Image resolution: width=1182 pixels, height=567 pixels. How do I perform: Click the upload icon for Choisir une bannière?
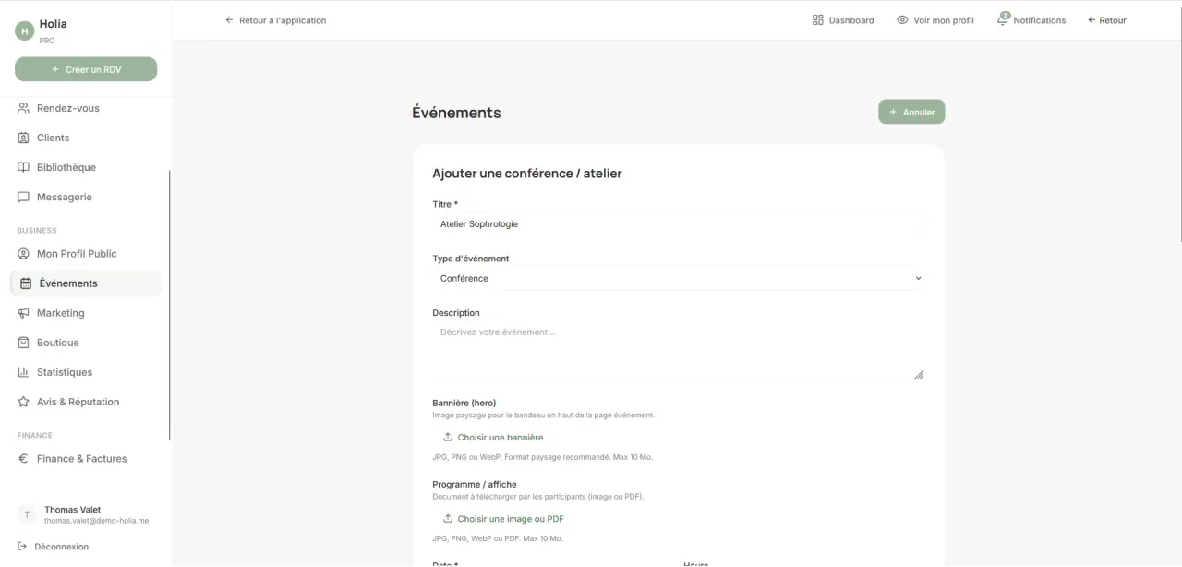pos(448,438)
